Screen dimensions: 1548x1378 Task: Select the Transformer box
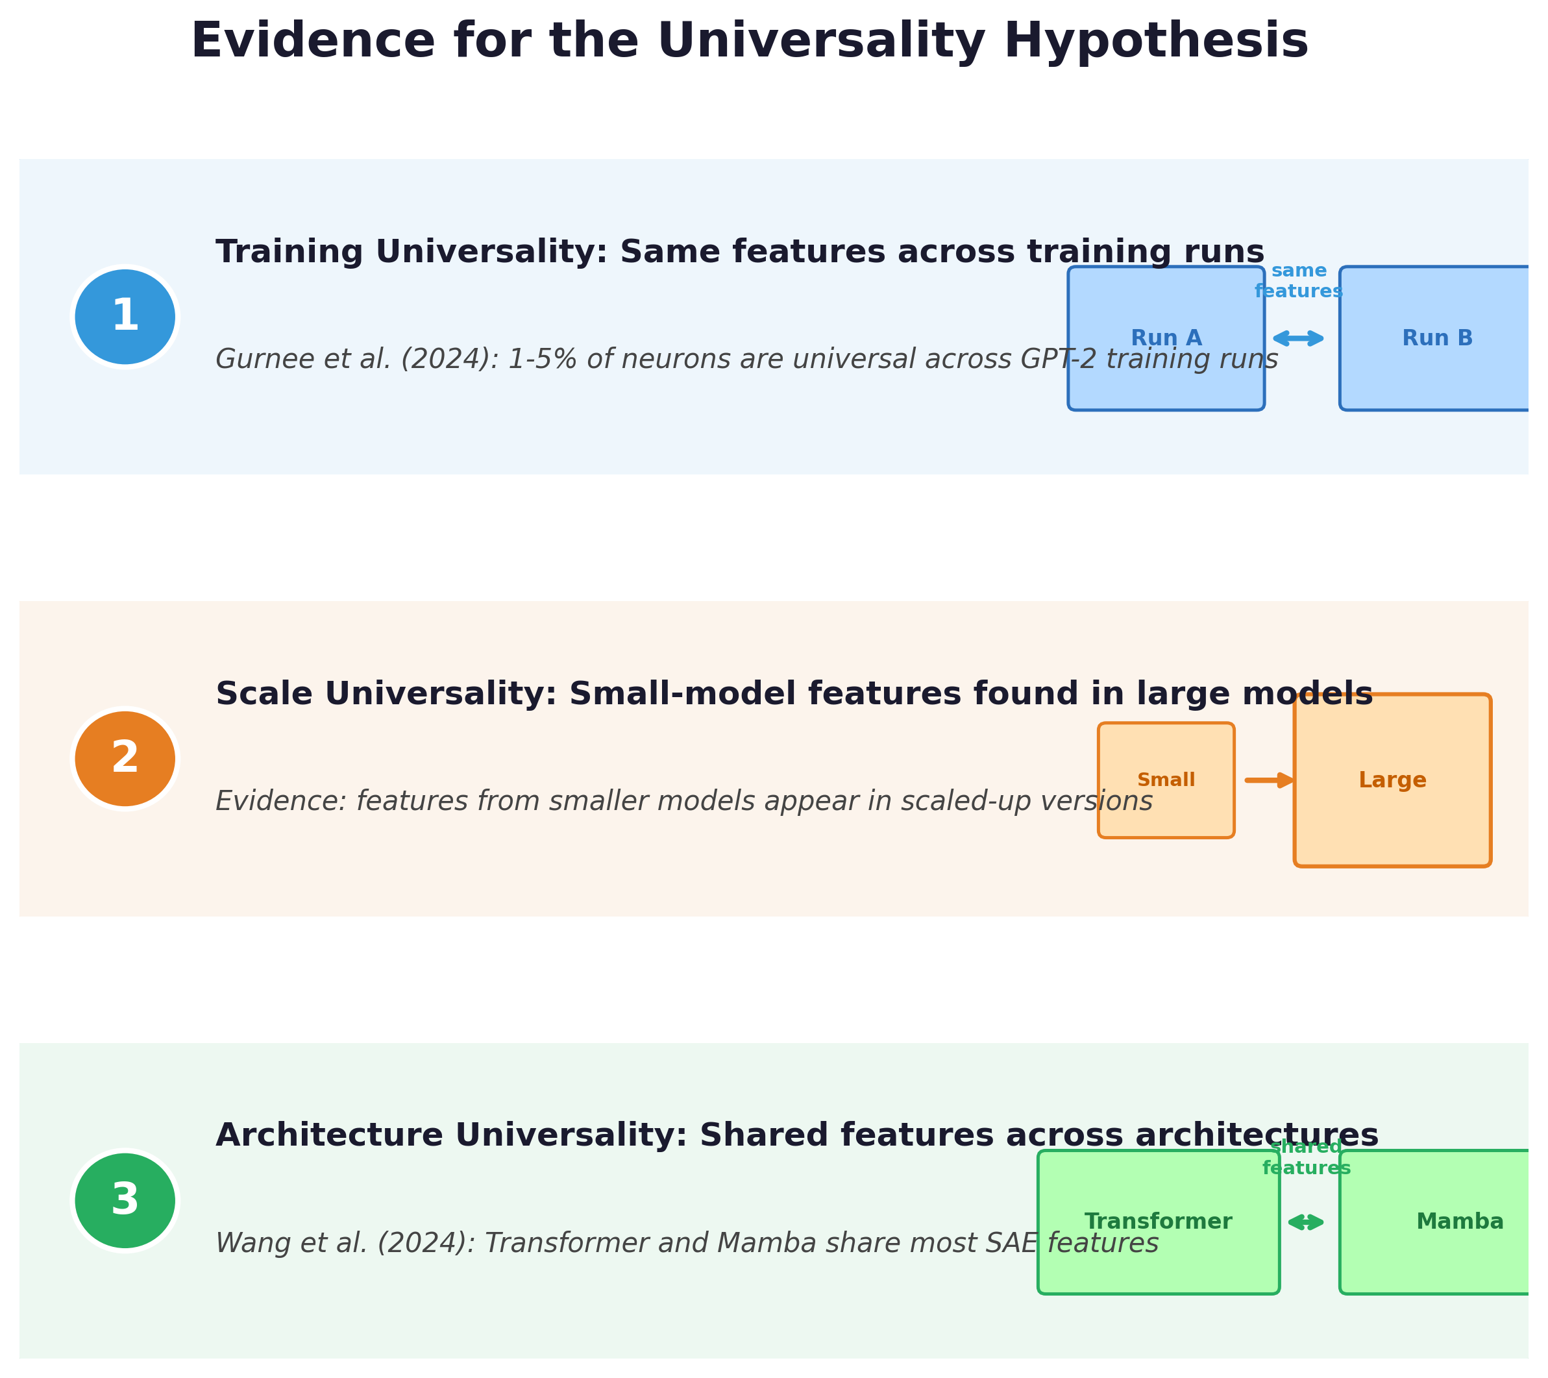(x=1159, y=1220)
